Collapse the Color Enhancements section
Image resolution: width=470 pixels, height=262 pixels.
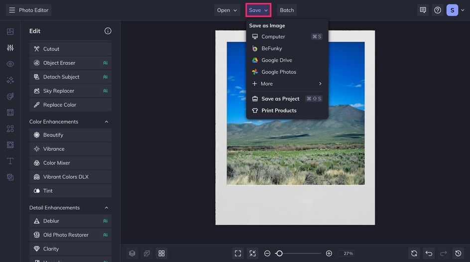[107, 122]
